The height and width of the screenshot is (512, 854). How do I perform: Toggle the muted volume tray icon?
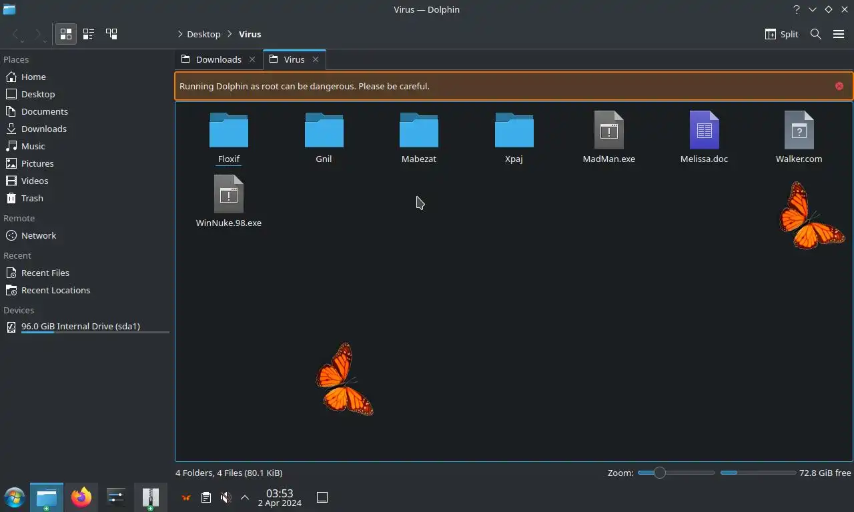[x=226, y=497]
